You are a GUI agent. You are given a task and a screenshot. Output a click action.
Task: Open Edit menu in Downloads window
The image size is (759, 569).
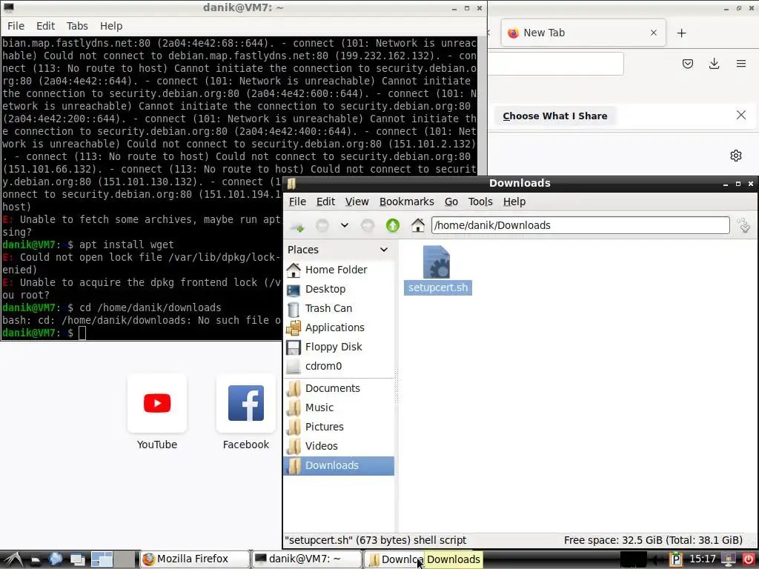[x=326, y=202]
